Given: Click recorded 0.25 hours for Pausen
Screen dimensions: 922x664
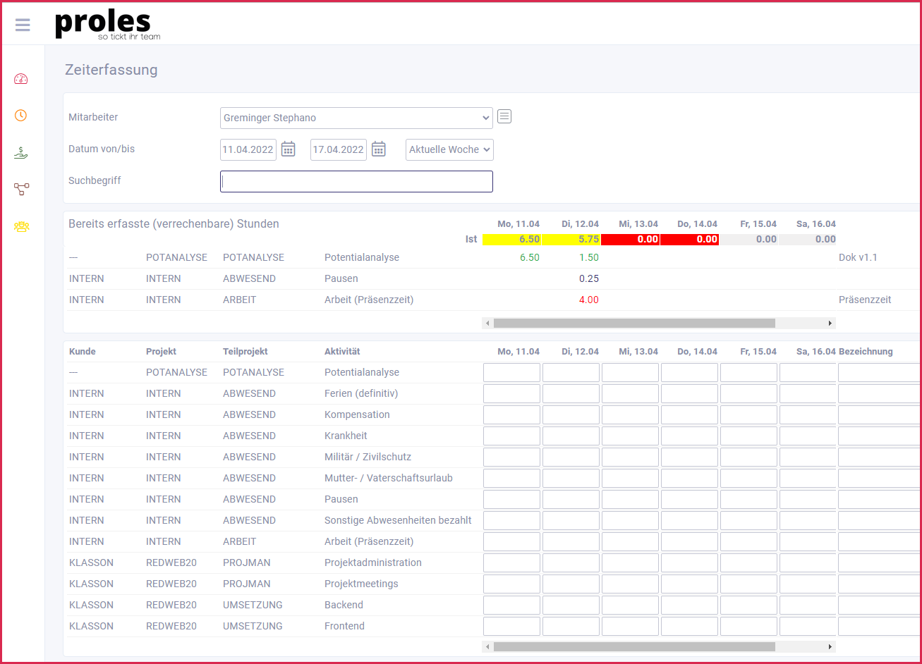Looking at the screenshot, I should tap(589, 278).
